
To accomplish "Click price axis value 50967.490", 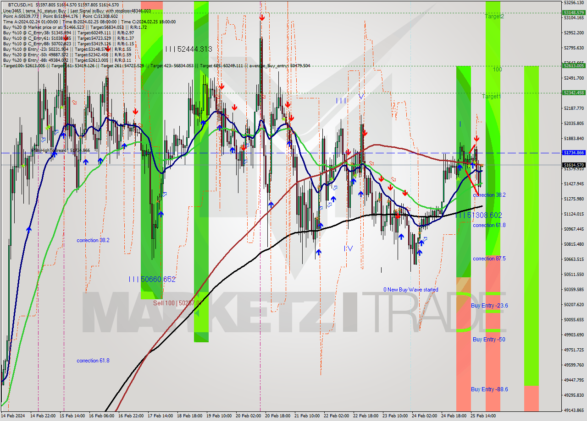I will (x=574, y=229).
